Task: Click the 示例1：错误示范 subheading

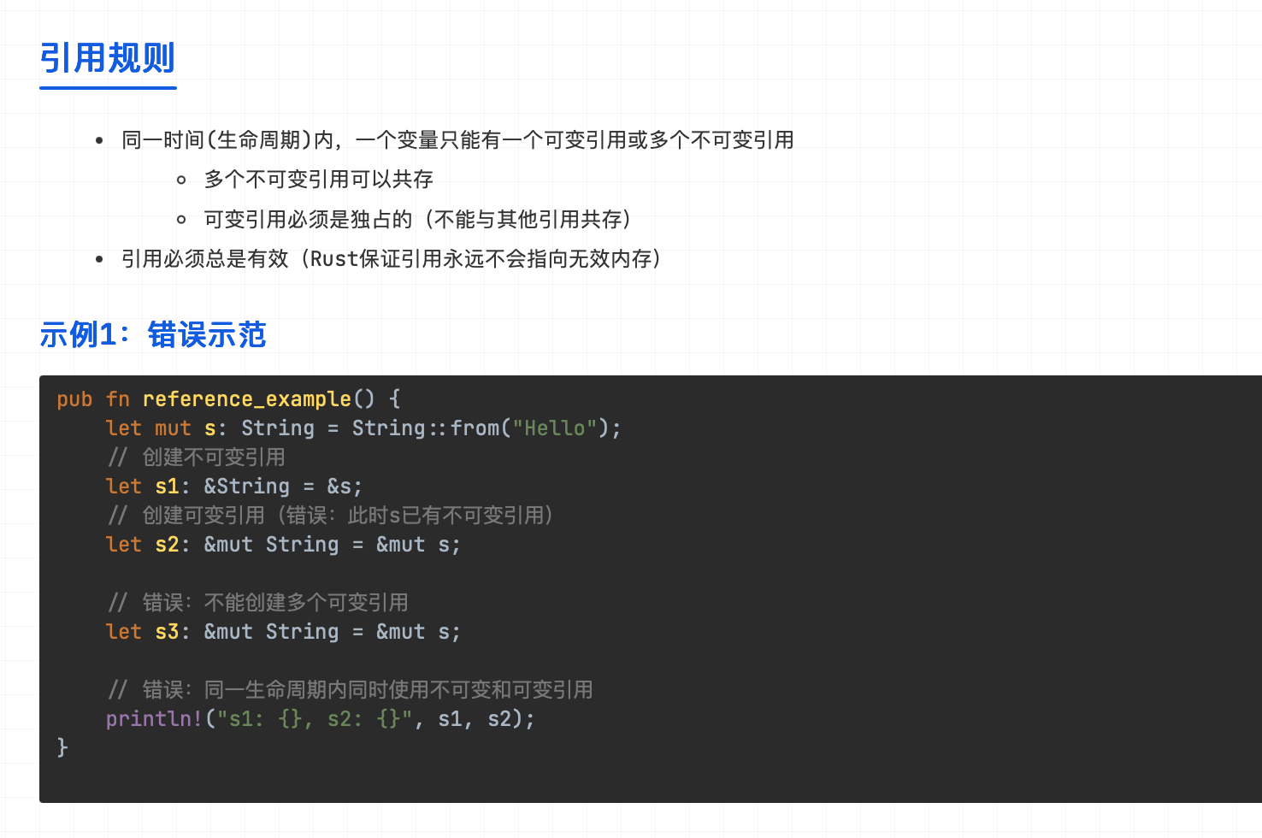Action: pyautogui.click(x=153, y=334)
